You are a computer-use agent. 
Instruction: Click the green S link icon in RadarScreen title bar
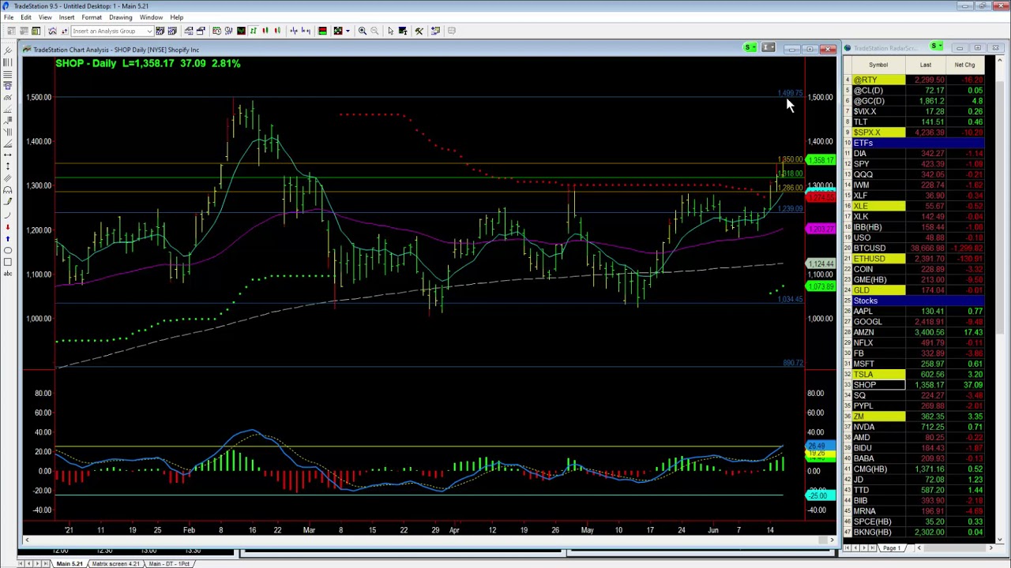[936, 47]
